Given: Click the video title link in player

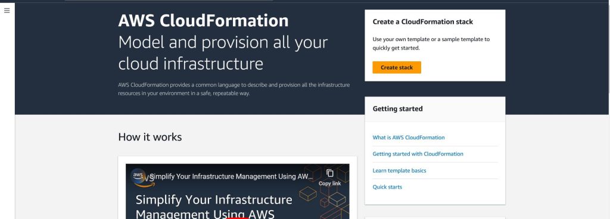Looking at the screenshot, I should point(231,176).
